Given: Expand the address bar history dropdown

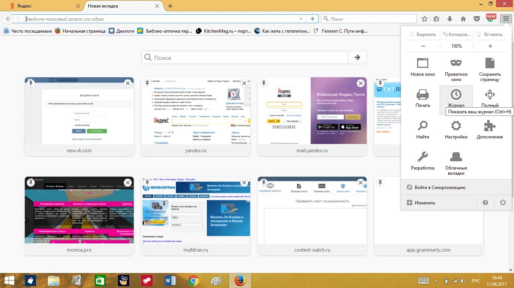Looking at the screenshot, I should [x=300, y=19].
